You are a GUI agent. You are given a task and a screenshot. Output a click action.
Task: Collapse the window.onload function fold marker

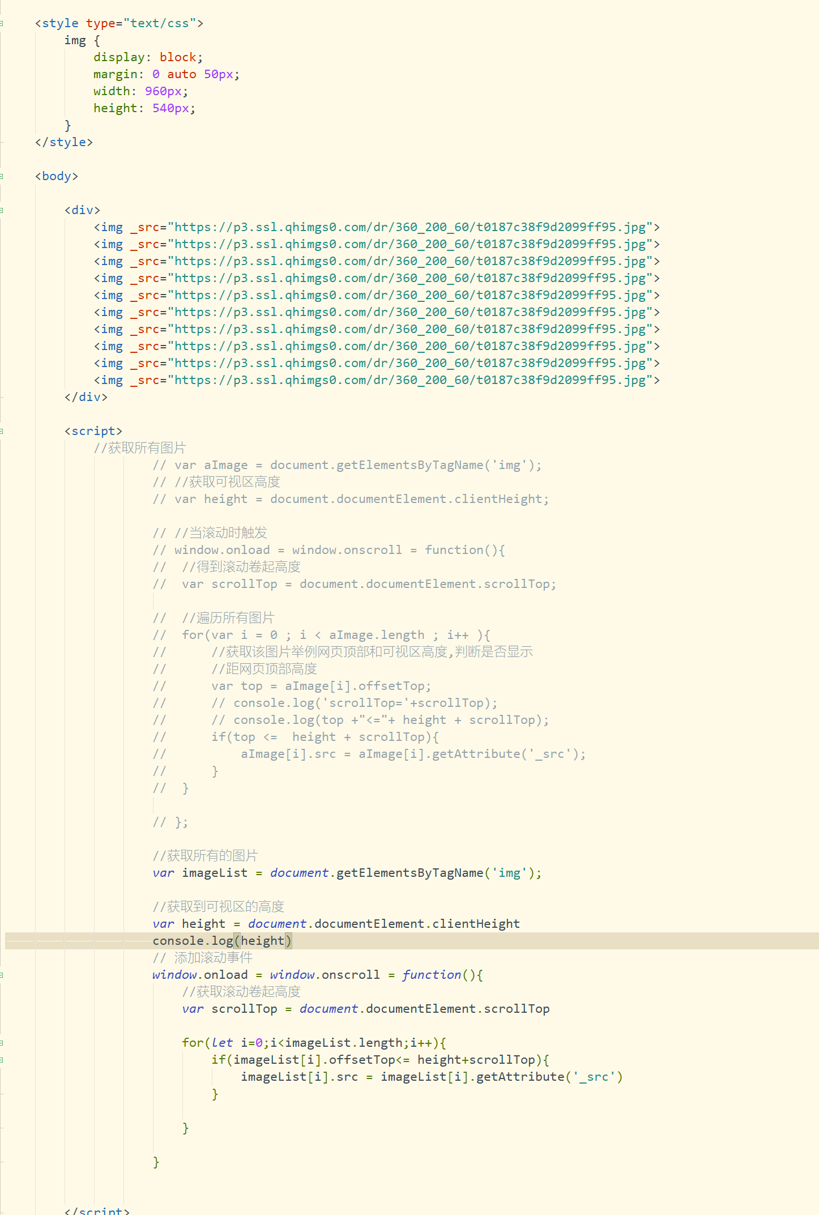point(2,975)
